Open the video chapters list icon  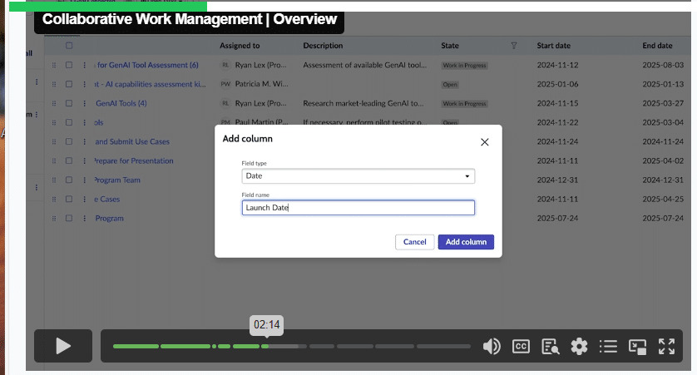pos(608,347)
